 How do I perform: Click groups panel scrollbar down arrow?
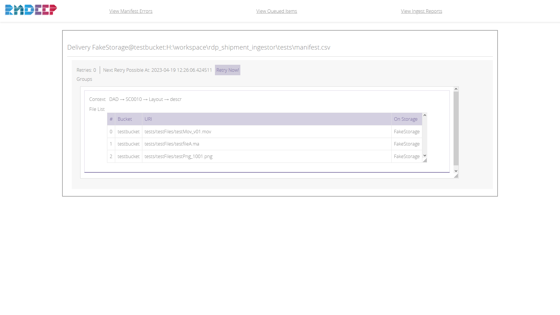456,171
